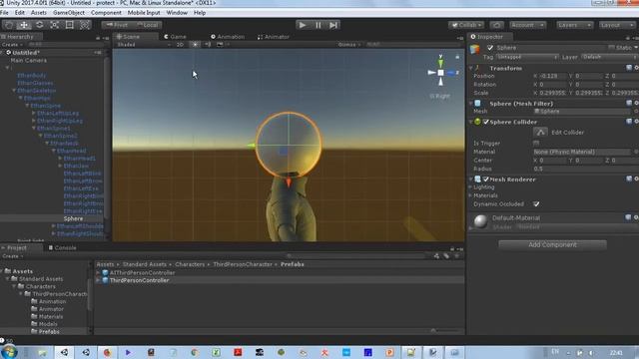This screenshot has width=639, height=359.
Task: Open the Layer Default dropdown
Action: [610, 57]
